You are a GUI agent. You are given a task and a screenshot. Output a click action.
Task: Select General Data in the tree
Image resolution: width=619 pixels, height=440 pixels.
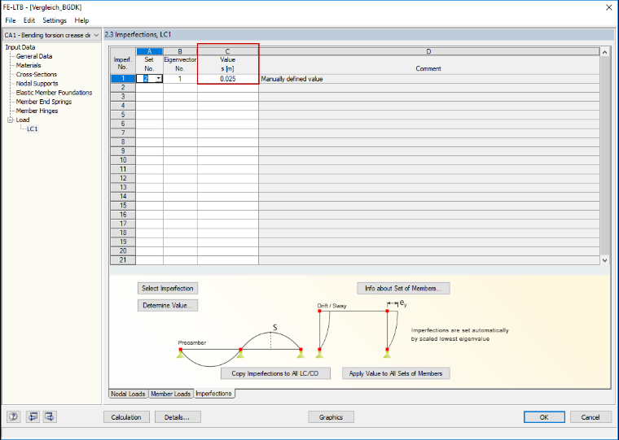point(34,56)
